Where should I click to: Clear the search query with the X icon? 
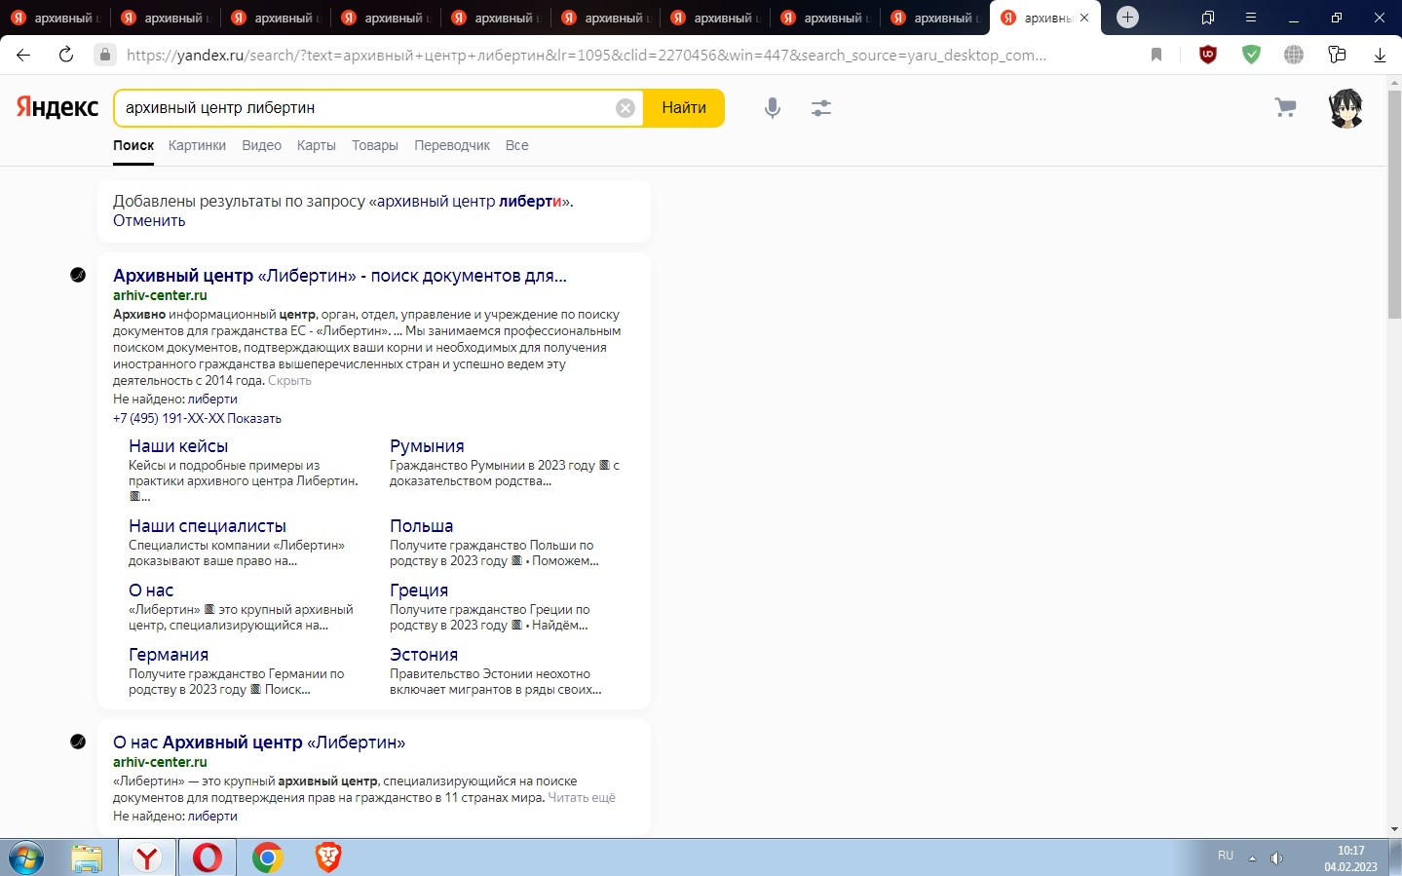625,108
